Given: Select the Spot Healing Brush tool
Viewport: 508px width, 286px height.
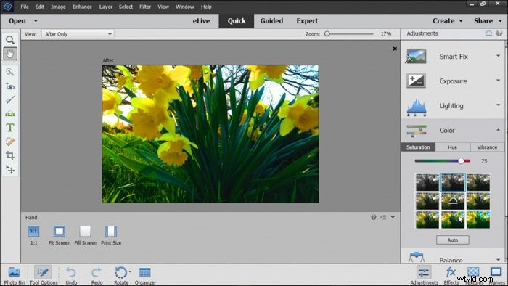Looking at the screenshot, I should (x=10, y=142).
